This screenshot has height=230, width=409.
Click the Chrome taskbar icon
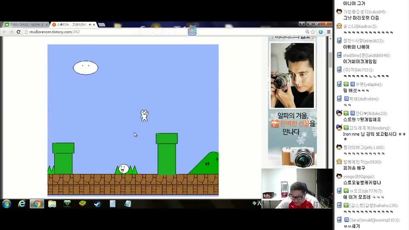(37, 204)
